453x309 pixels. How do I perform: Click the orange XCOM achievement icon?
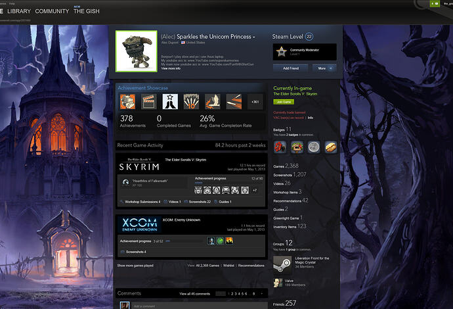click(x=229, y=241)
